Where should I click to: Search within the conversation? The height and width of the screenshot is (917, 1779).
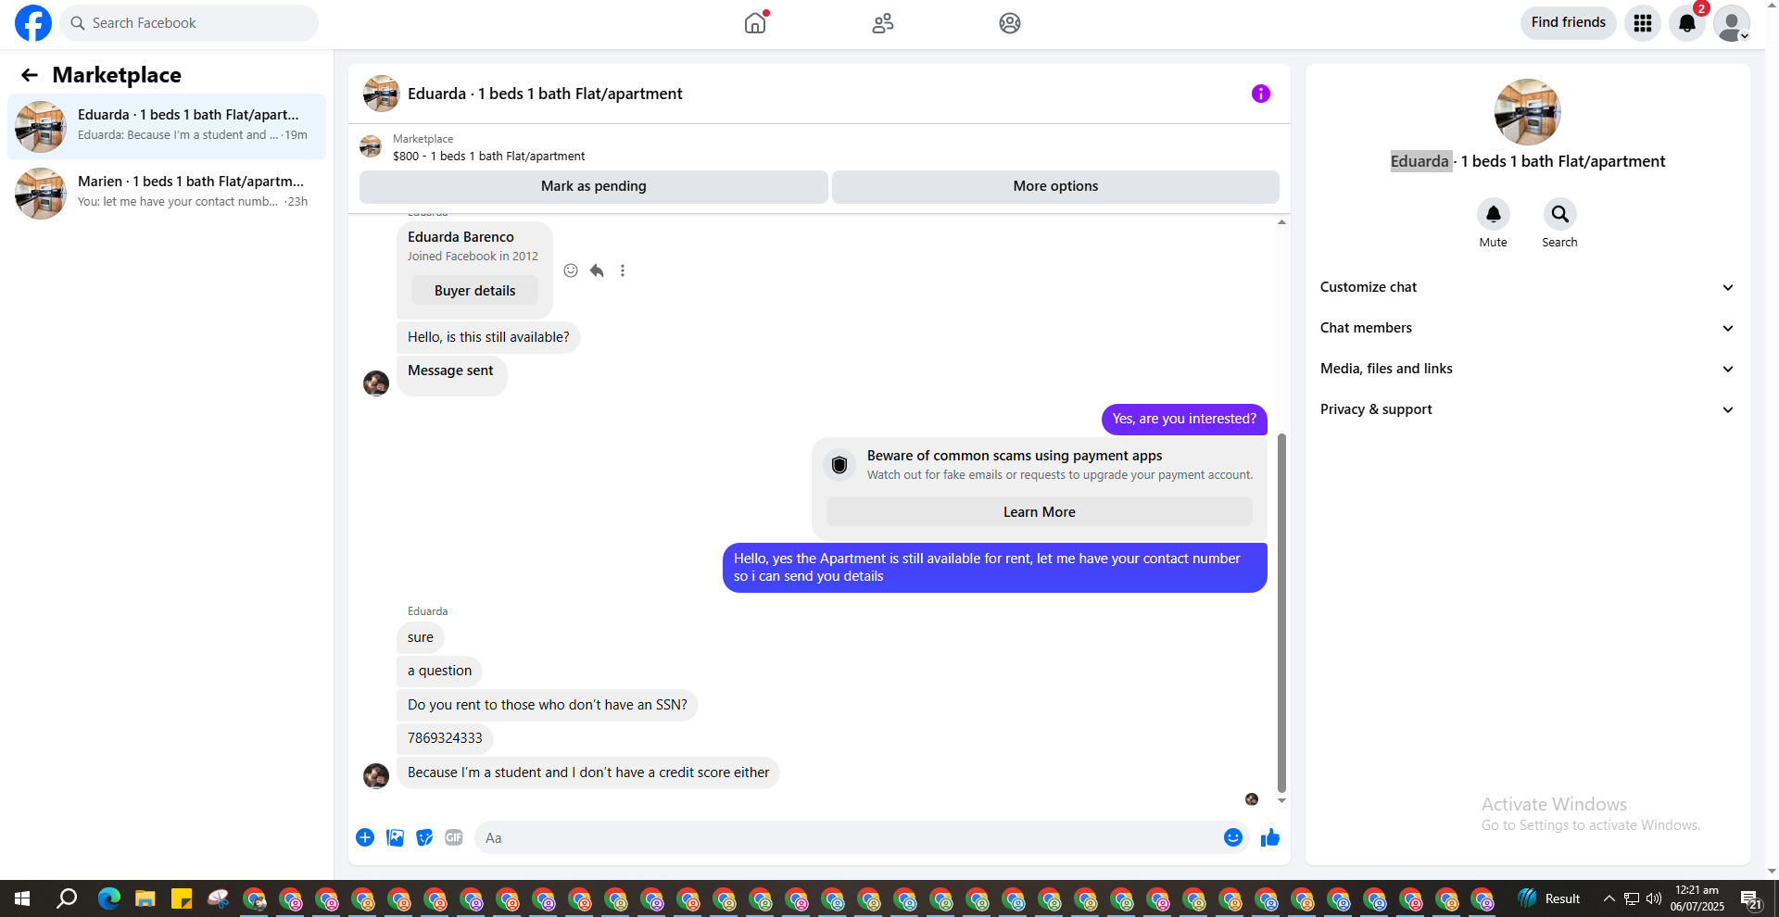(1560, 214)
